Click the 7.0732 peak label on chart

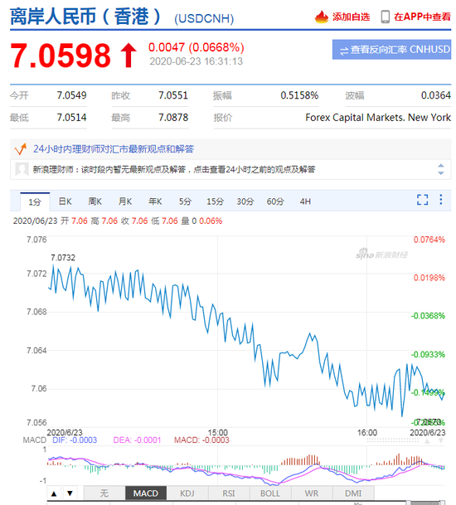tap(63, 258)
